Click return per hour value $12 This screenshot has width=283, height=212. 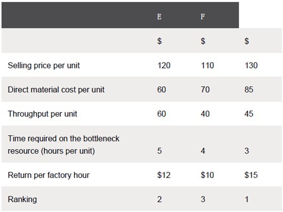pyautogui.click(x=164, y=175)
